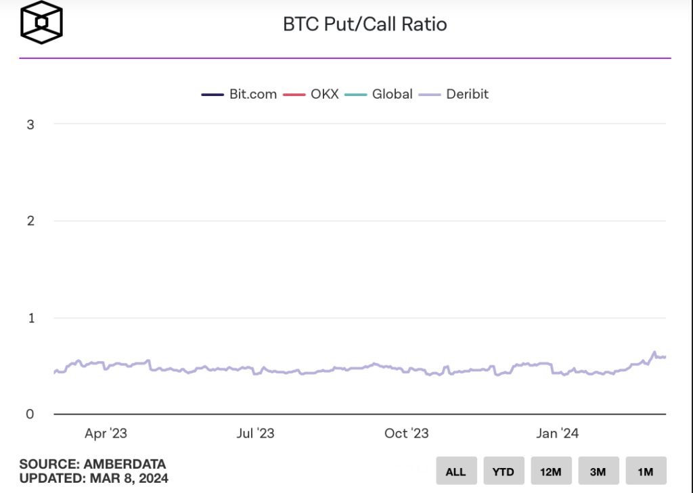Image resolution: width=693 pixels, height=493 pixels.
Task: Click the y-axis value 1 label
Action: pos(30,318)
